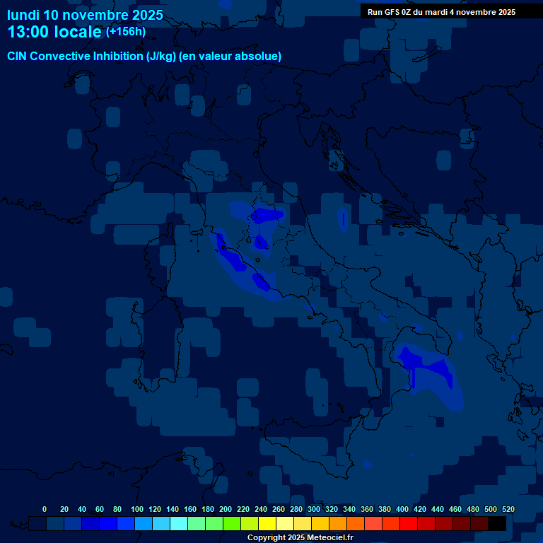This screenshot has height=543, width=543.
Task: Click the (+156h) forecast offset label
Action: click(x=126, y=32)
